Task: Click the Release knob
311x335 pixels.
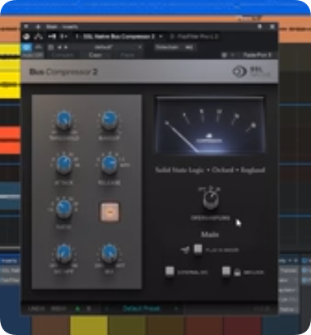Action: [x=109, y=164]
